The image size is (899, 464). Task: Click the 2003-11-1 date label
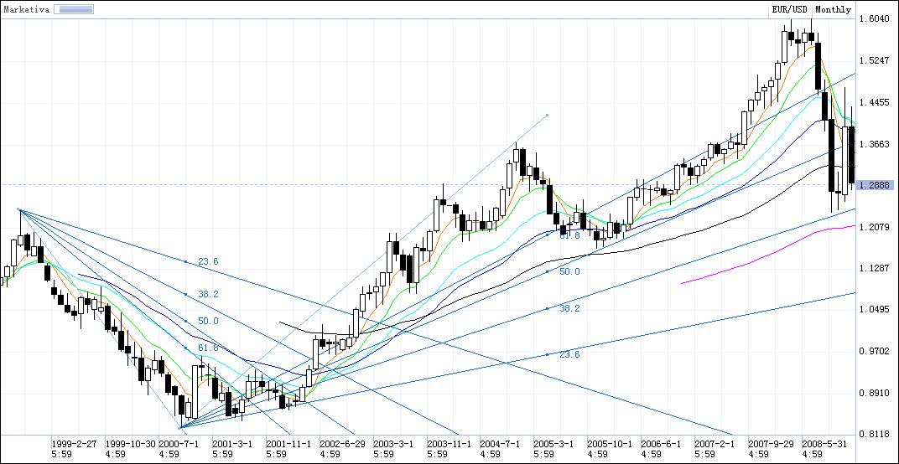[449, 444]
